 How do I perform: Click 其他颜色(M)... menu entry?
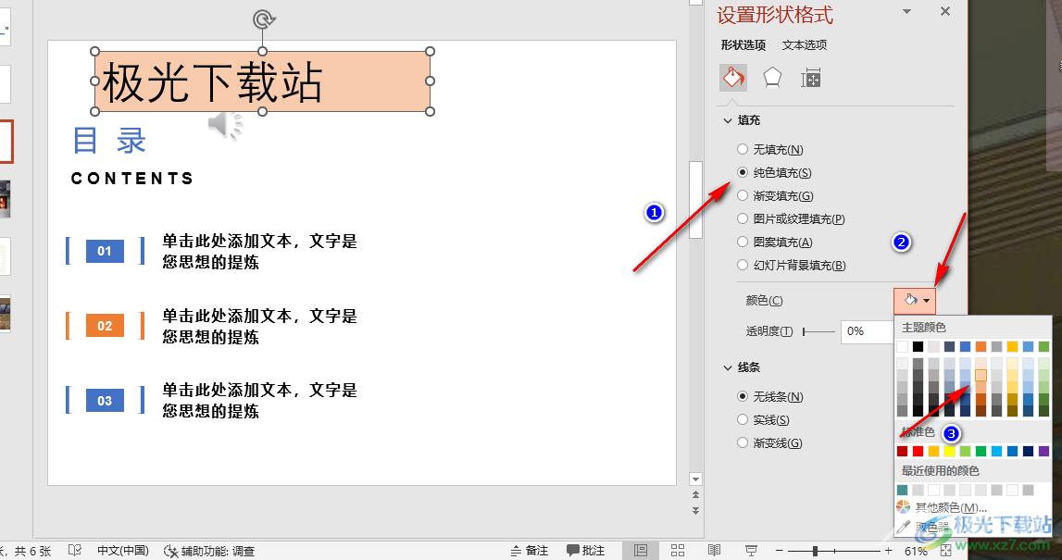pyautogui.click(x=951, y=507)
